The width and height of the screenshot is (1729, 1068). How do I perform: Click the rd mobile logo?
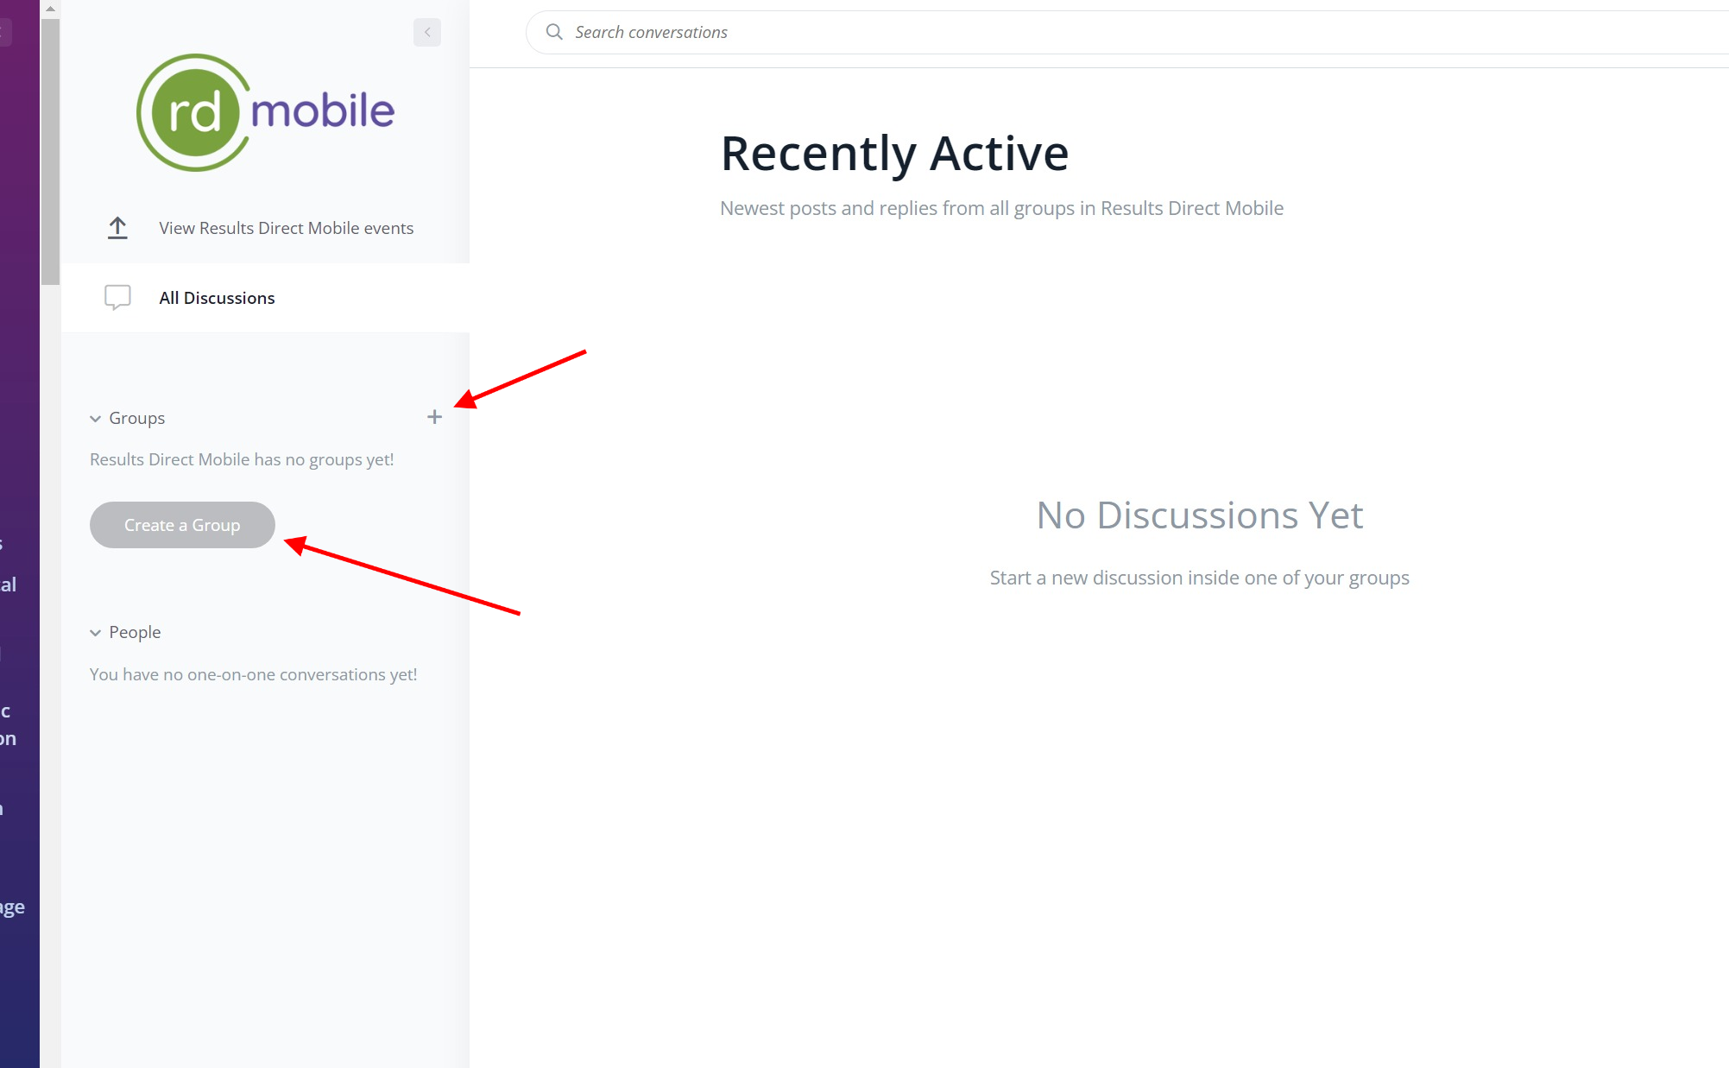[x=265, y=112]
